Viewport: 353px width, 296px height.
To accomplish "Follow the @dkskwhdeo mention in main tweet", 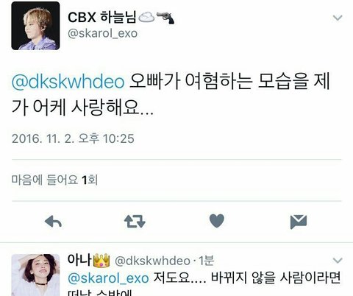I will [x=68, y=82].
